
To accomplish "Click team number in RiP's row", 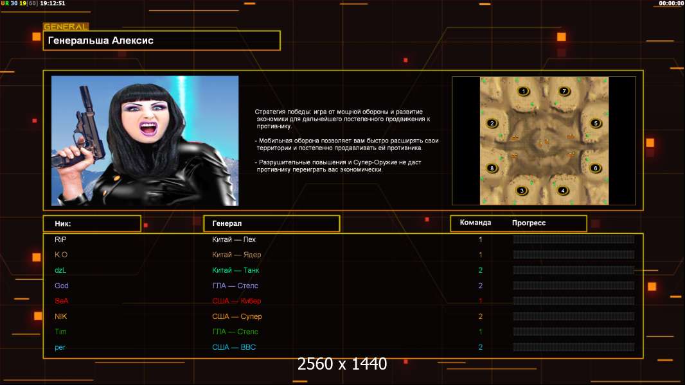I will pos(480,239).
